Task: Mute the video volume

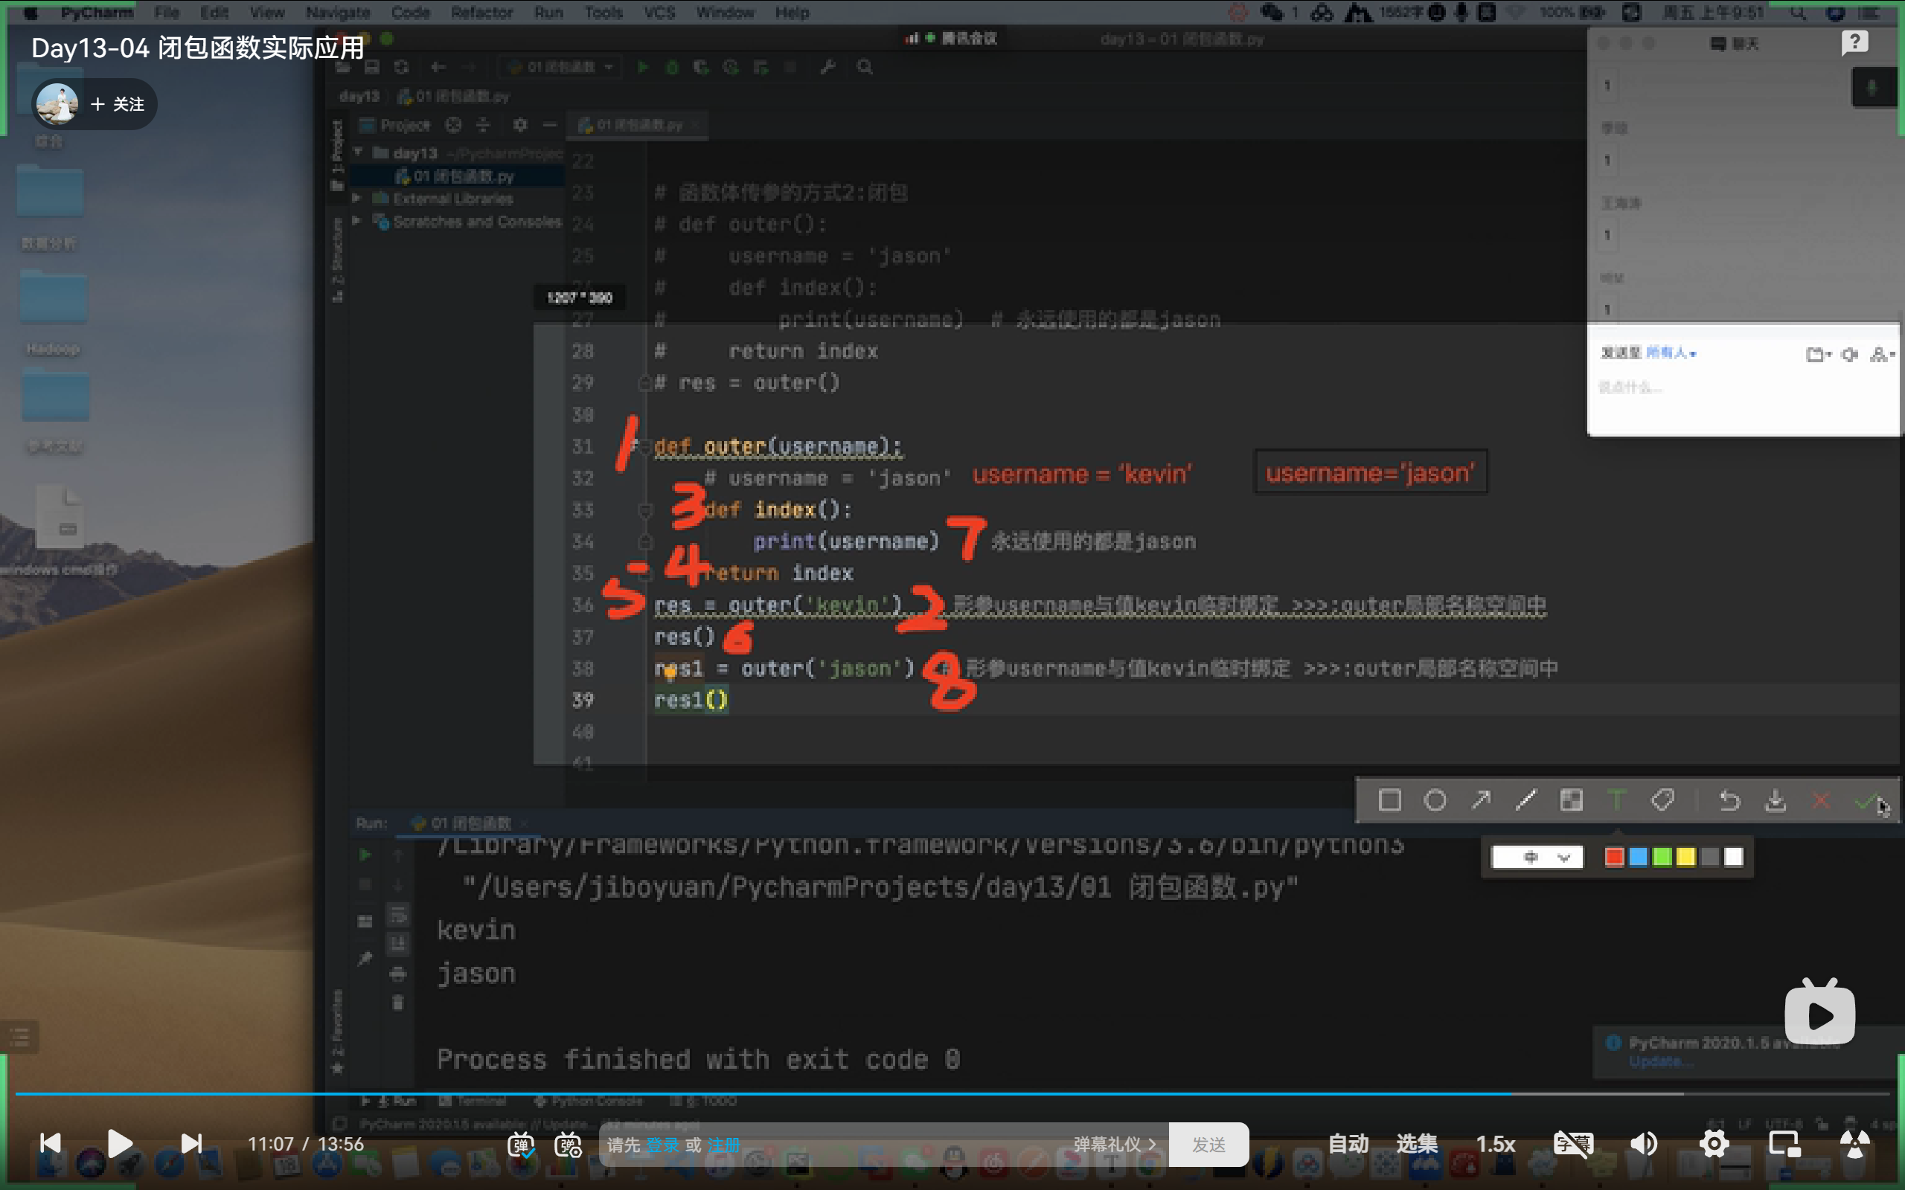Action: tap(1643, 1144)
